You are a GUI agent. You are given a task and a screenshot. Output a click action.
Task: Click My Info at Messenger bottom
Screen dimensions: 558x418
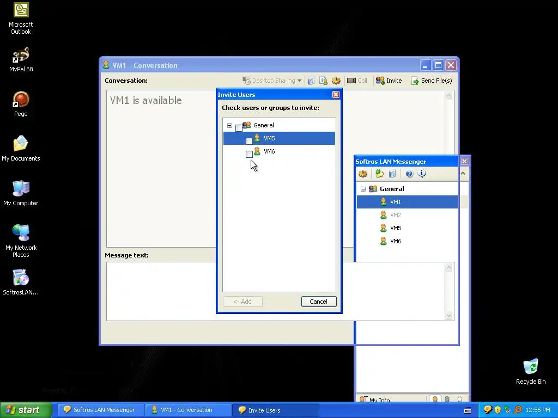(x=375, y=399)
